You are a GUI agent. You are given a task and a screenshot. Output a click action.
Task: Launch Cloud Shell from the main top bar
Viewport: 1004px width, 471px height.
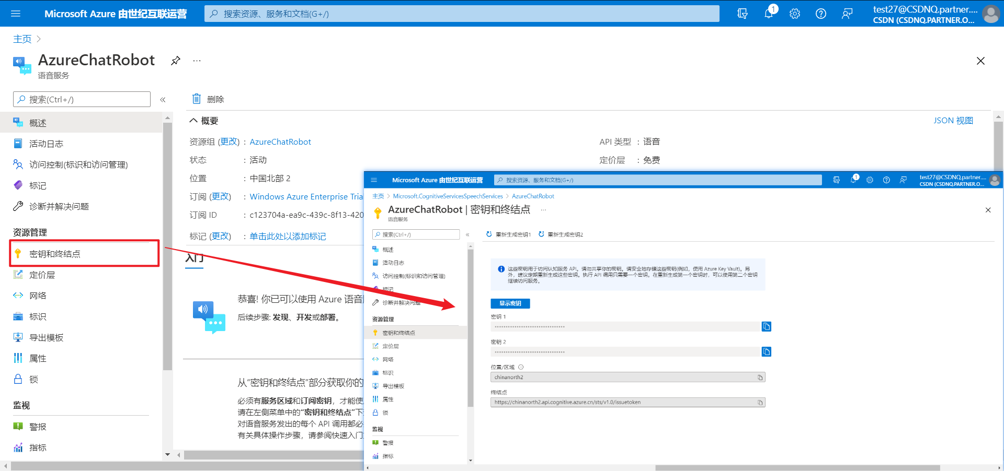[x=743, y=14]
